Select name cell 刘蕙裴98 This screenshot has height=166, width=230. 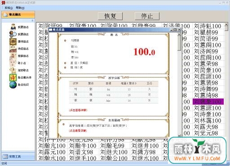coord(208,83)
